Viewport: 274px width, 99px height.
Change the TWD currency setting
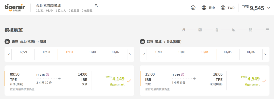[231, 8]
